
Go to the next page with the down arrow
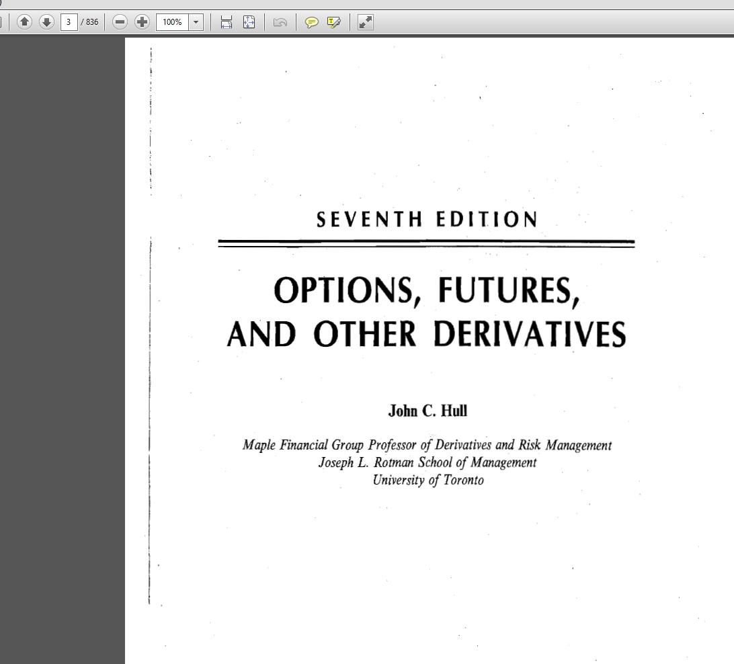coord(46,22)
